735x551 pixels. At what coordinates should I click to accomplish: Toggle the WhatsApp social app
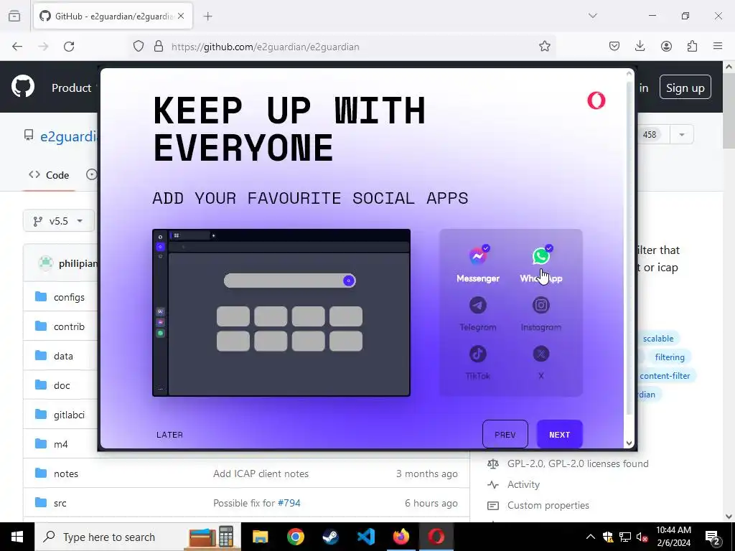[x=541, y=264]
